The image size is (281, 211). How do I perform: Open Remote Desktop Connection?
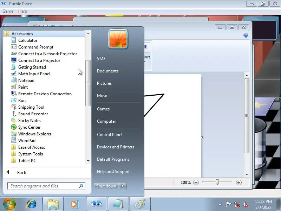coord(45,94)
